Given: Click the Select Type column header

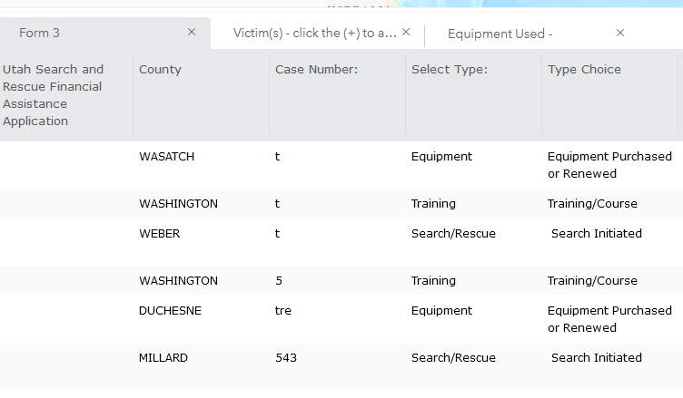Looking at the screenshot, I should click(x=450, y=70).
